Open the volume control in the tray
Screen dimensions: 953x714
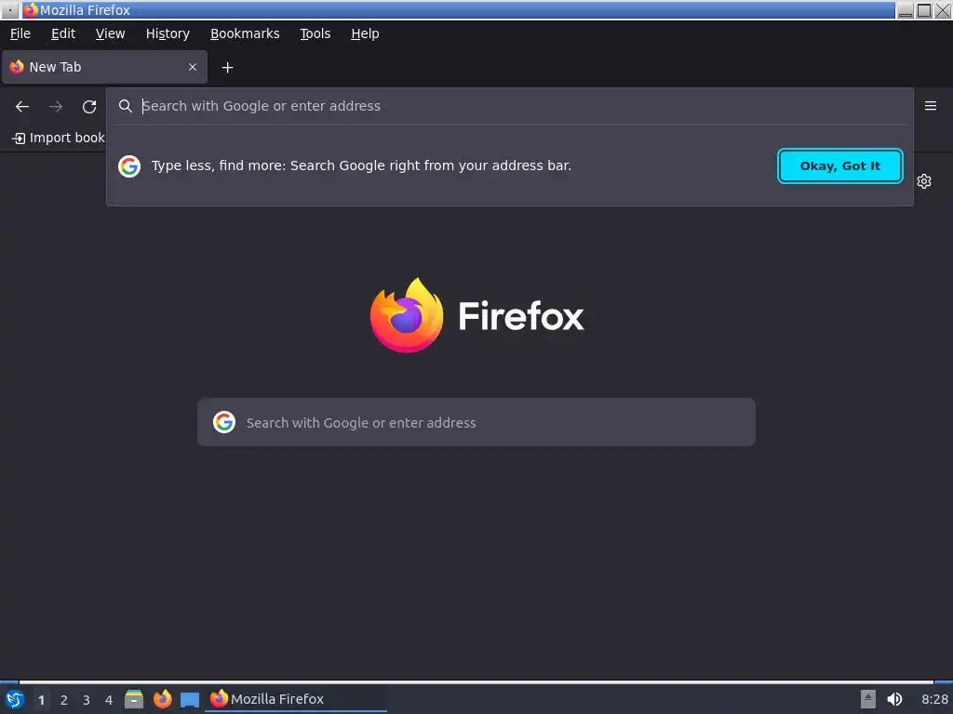click(x=894, y=699)
